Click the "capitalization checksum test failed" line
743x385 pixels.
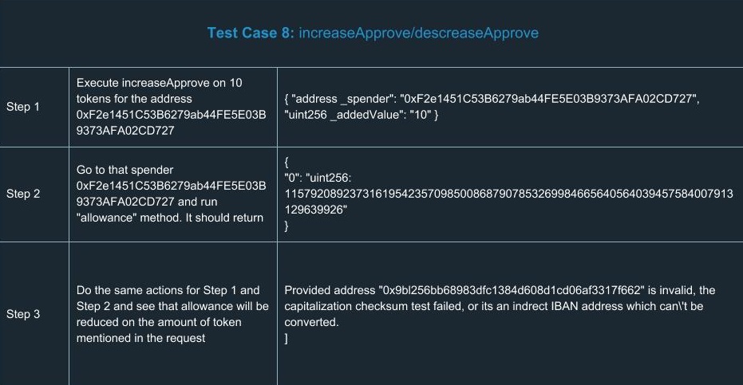click(493, 306)
